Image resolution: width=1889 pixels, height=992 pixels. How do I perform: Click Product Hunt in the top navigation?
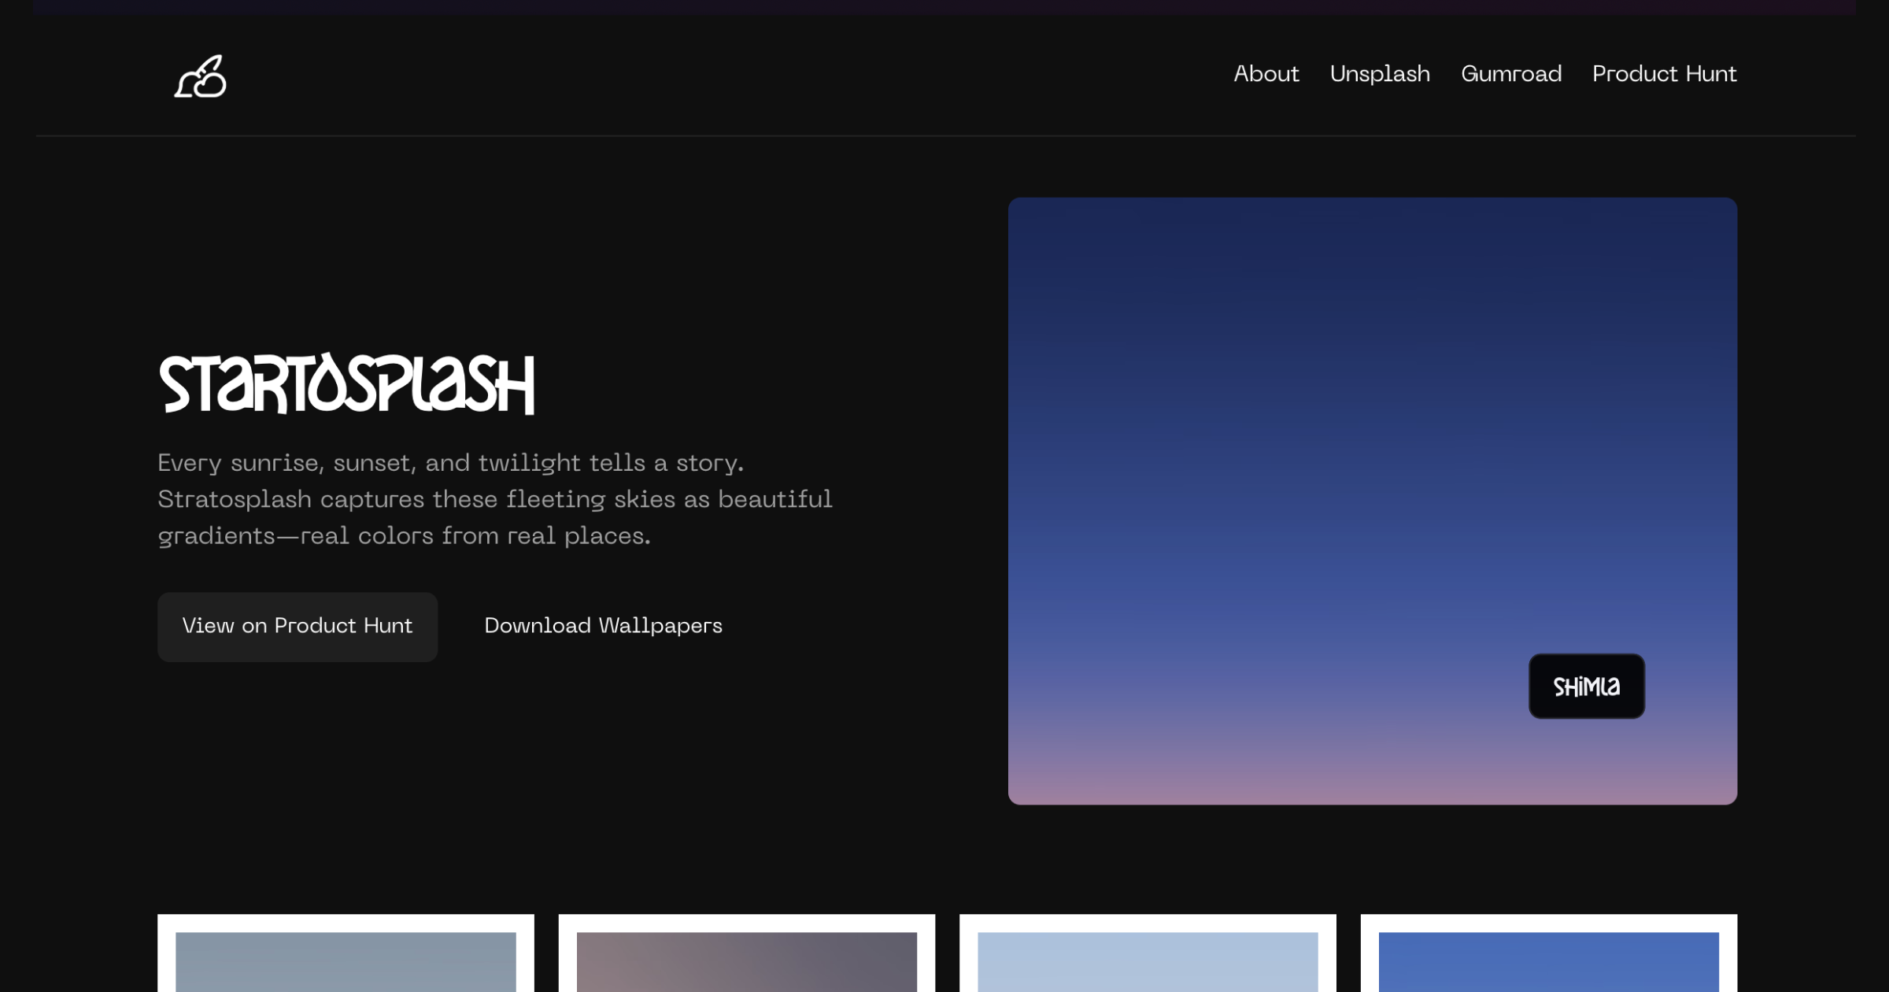pos(1664,74)
